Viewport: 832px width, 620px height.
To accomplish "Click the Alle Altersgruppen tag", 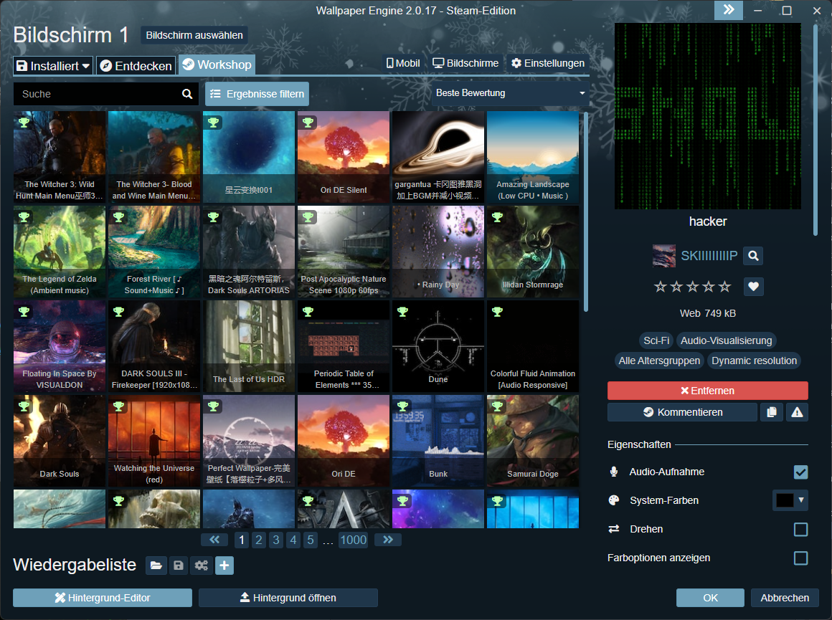I will (x=659, y=361).
